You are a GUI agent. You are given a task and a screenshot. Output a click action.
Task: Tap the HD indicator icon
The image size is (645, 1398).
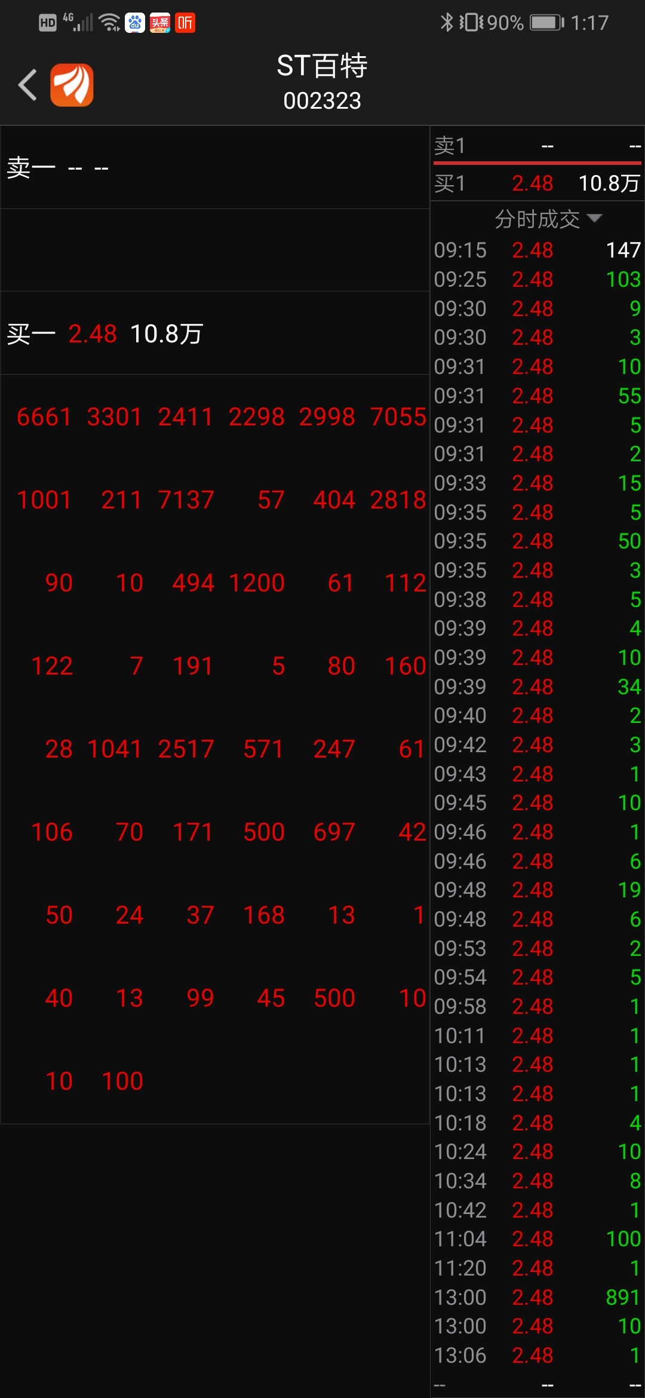pos(48,23)
